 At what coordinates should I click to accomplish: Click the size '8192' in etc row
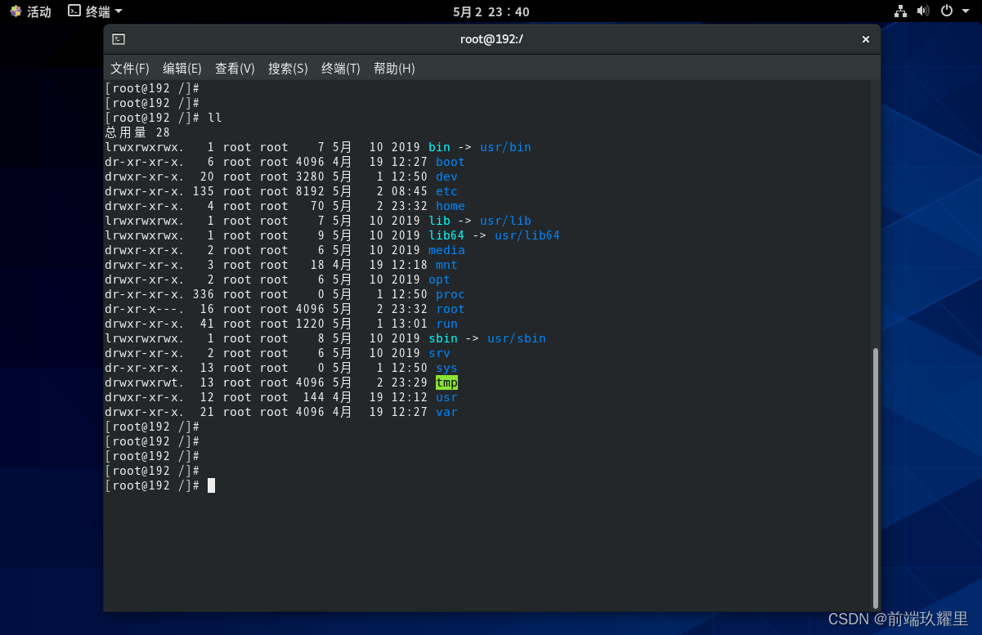(x=311, y=191)
